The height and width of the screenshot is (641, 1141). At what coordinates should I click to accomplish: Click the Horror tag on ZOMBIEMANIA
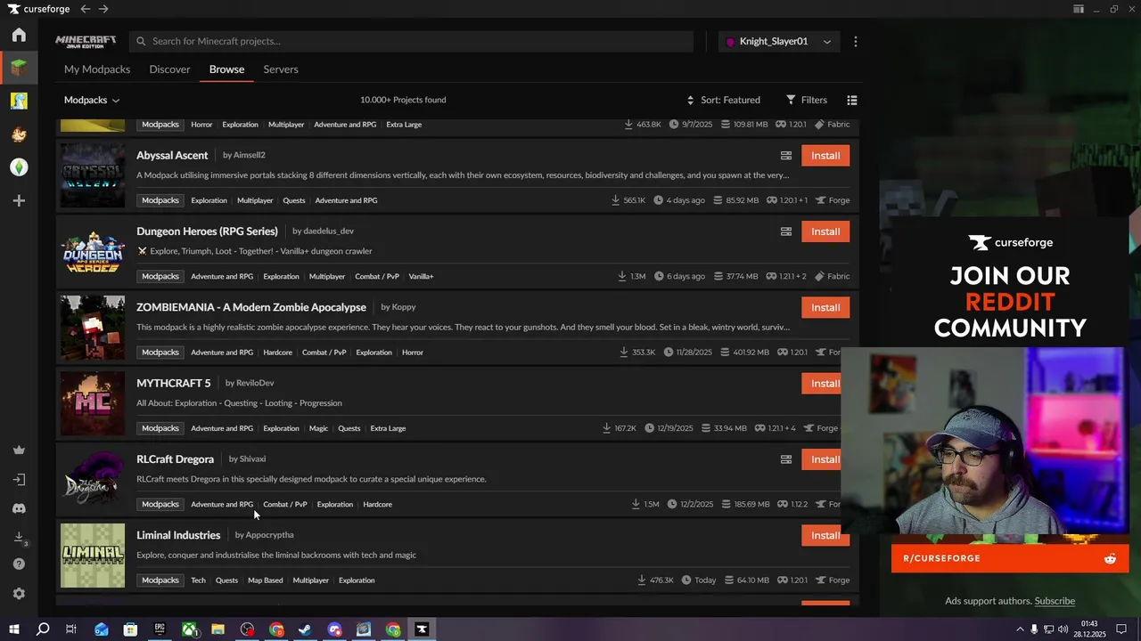coord(413,353)
